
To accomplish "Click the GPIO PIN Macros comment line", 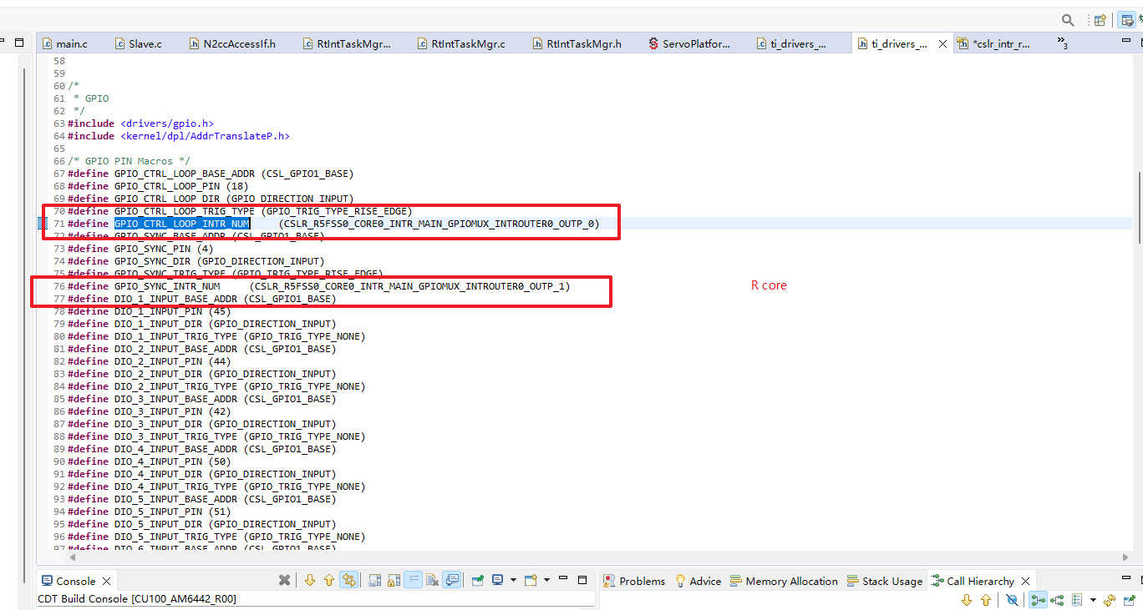I will [x=129, y=161].
